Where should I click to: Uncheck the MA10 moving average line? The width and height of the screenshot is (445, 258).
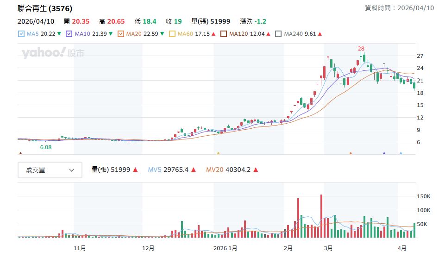pyautogui.click(x=69, y=34)
